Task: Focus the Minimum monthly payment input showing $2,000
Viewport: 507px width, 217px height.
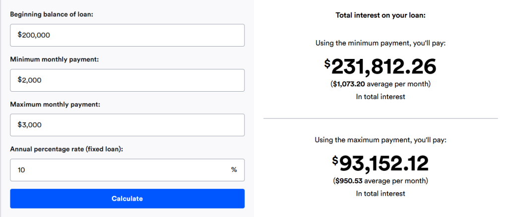Action: 127,80
